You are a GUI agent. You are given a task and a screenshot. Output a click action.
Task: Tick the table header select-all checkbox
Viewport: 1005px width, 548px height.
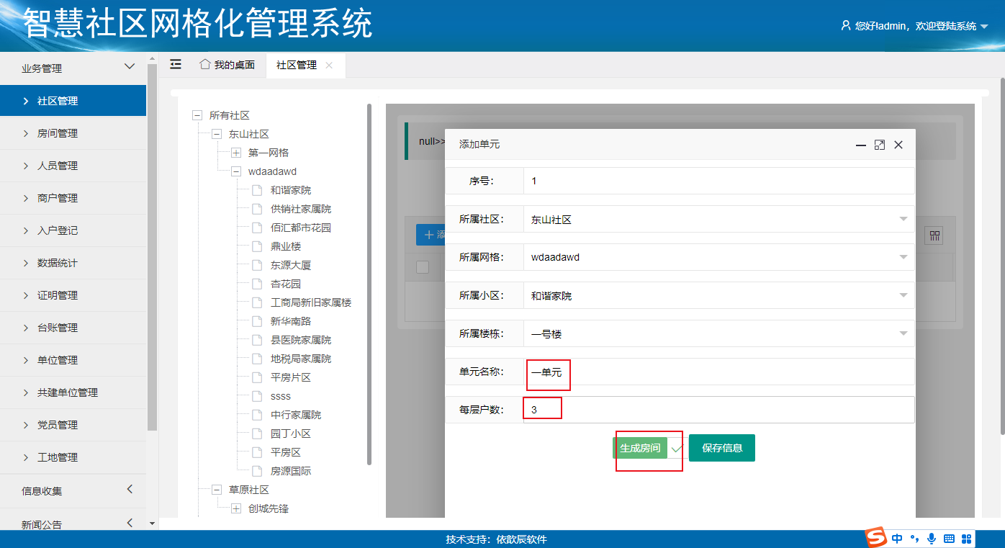coord(423,267)
